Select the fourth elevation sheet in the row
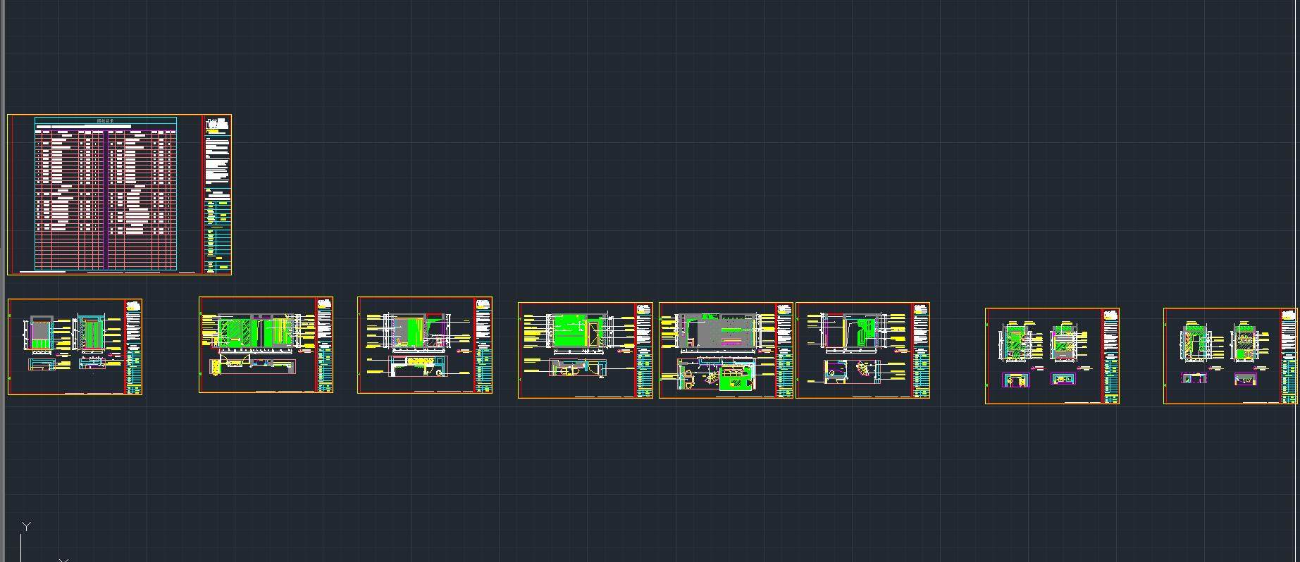This screenshot has width=1300, height=562. click(586, 351)
